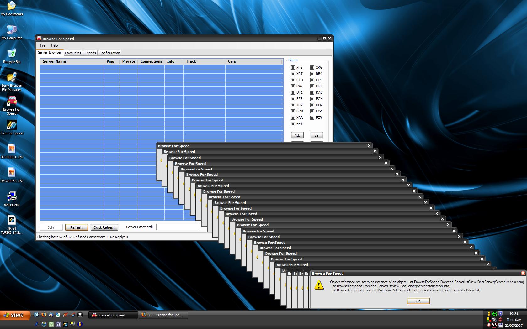Screen dimensions: 527x329
Task: Switch to the Friends tab
Action: 90,53
